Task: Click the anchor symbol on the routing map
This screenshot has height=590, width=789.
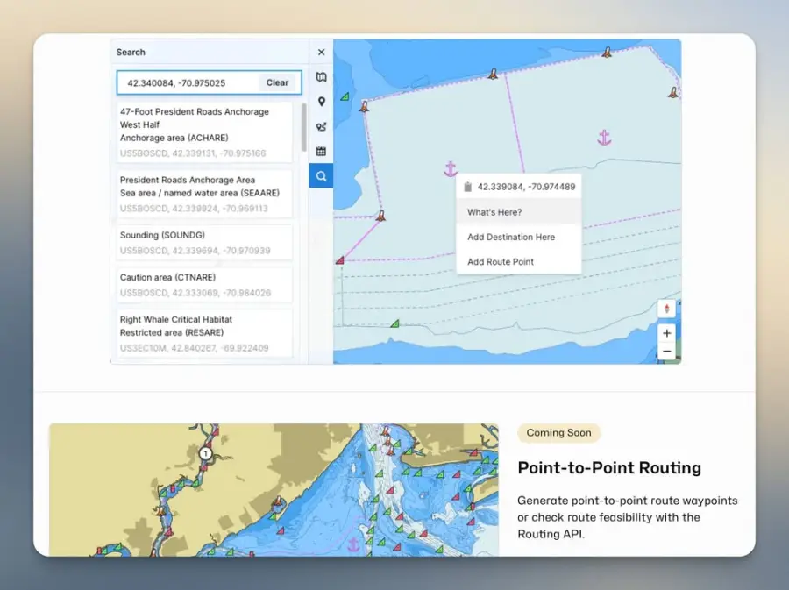Action: click(x=354, y=544)
